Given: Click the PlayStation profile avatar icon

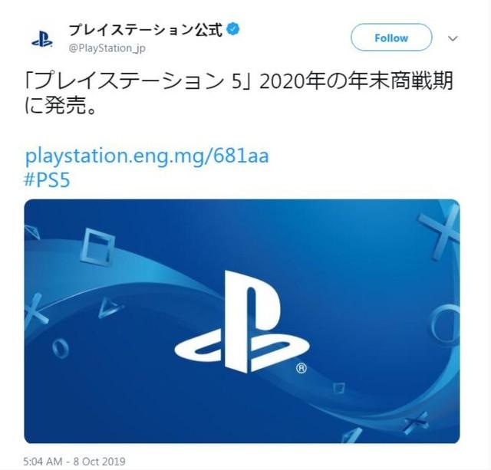Looking at the screenshot, I should point(42,39).
